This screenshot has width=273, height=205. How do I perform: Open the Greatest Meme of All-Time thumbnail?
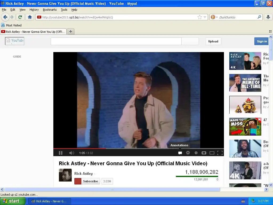[245, 83]
